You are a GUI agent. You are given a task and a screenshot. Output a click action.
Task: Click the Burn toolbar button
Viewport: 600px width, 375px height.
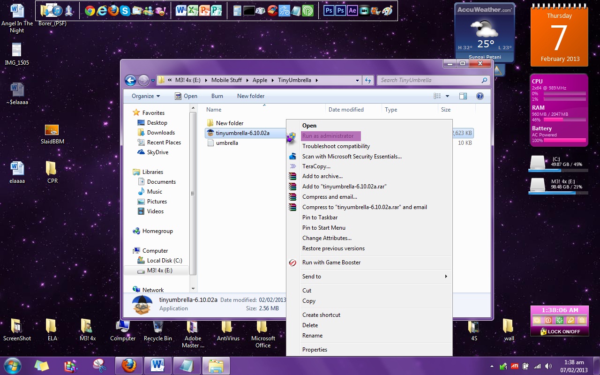[217, 96]
